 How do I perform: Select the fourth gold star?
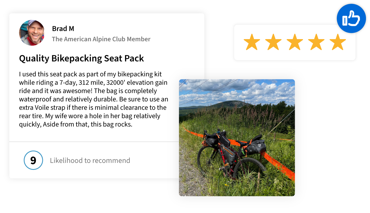point(316,42)
